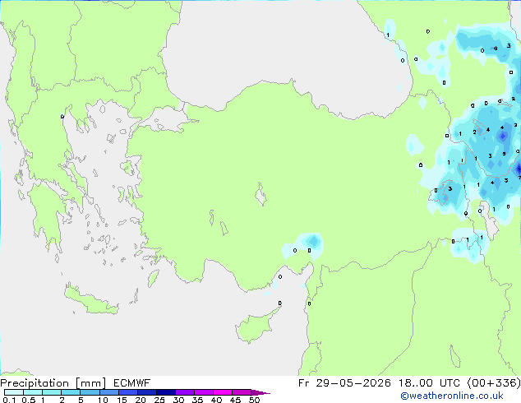Click the above-50 arrow at legend end

pyautogui.click(x=260, y=392)
